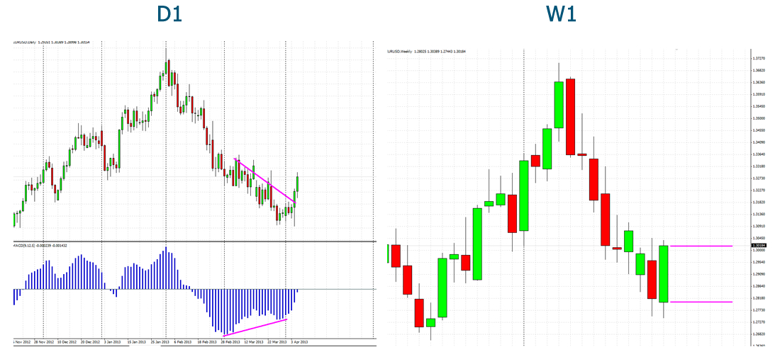Click the 1.34090 price level on weekly scale
This screenshot has width=780, height=347.
(x=759, y=142)
